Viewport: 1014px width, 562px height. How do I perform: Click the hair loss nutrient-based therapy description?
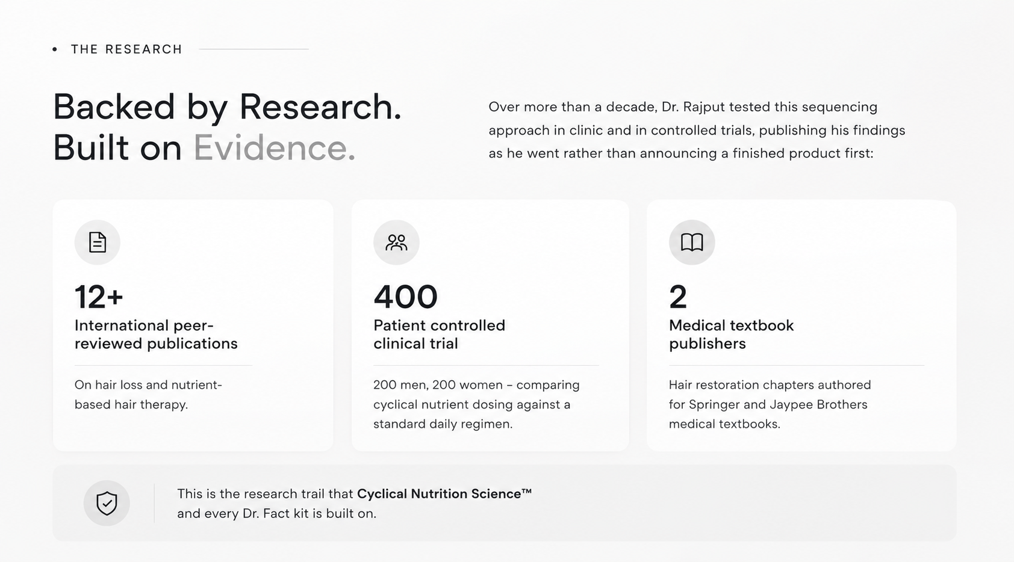[148, 395]
